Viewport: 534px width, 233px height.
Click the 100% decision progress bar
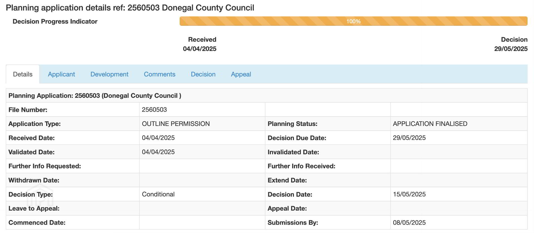coord(353,21)
